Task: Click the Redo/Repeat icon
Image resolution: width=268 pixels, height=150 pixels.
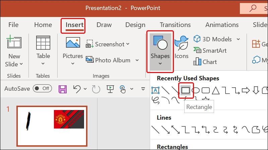Action: point(96,89)
